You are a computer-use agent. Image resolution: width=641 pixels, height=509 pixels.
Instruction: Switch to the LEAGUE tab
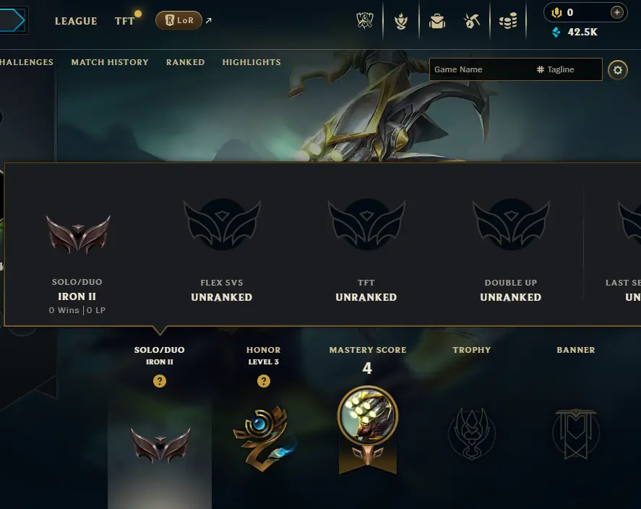coord(76,21)
